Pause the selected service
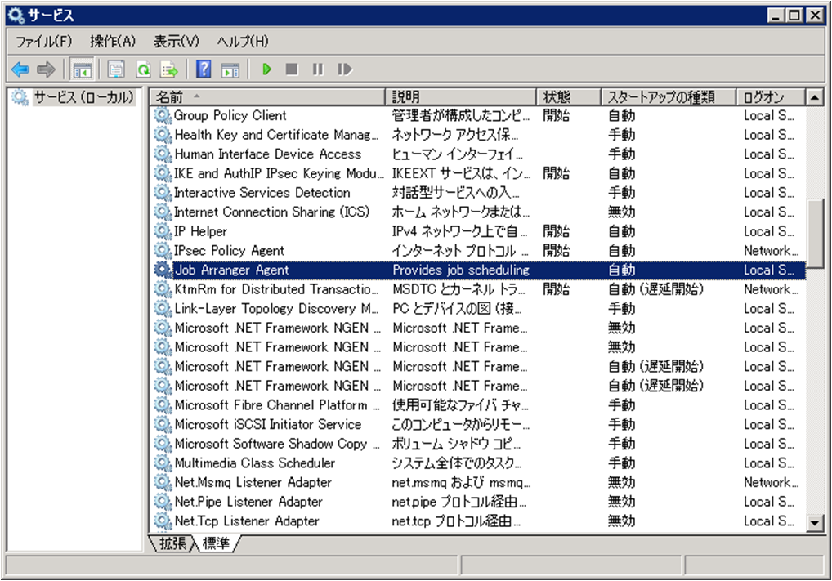 317,69
